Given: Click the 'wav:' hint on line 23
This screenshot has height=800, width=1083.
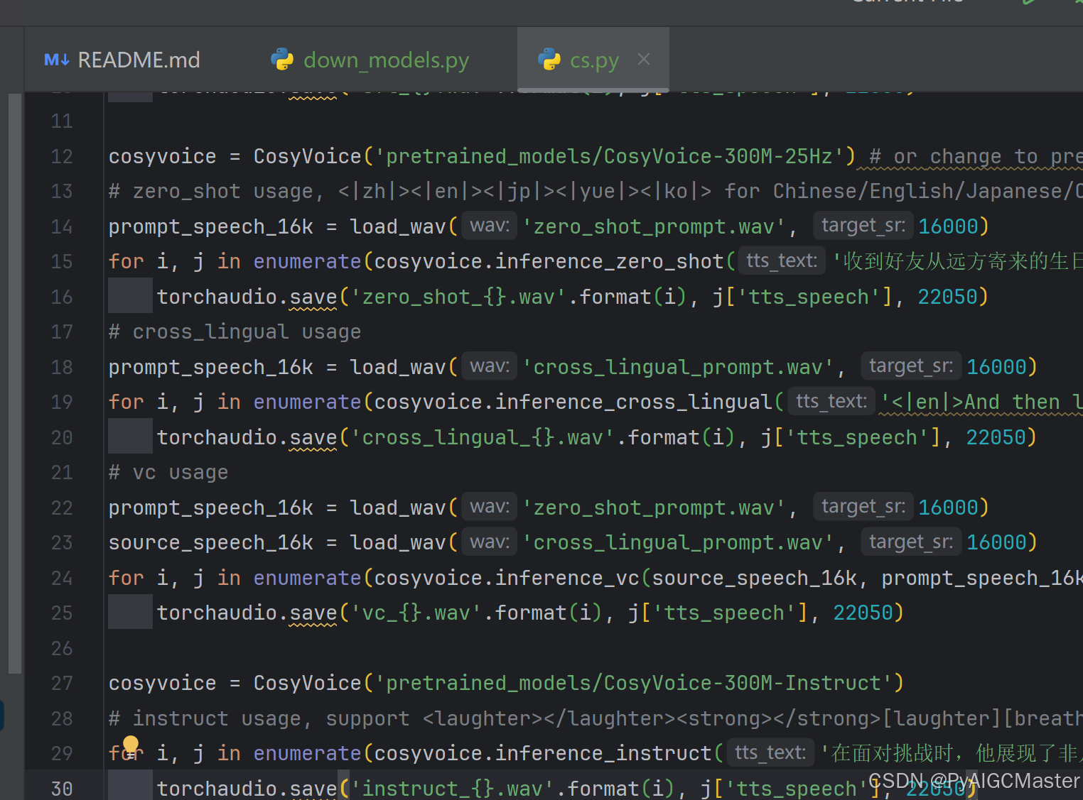Looking at the screenshot, I should [x=490, y=542].
